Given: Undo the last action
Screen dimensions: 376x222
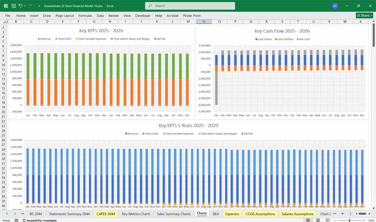Looking at the screenshot, I should [20, 6].
